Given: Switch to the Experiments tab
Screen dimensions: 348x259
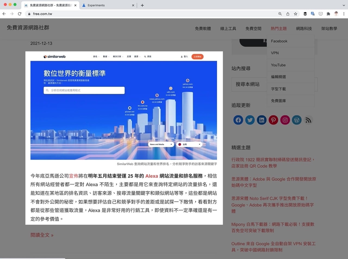Looking at the screenshot, I should [x=108, y=5].
